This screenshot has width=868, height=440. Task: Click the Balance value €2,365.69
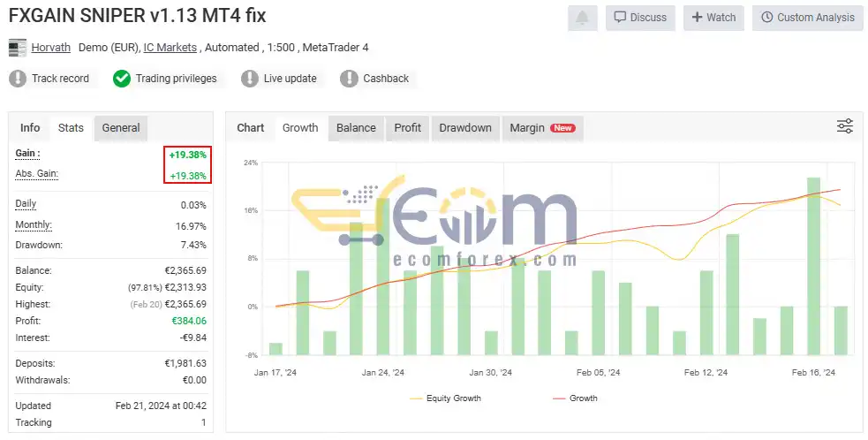185,271
